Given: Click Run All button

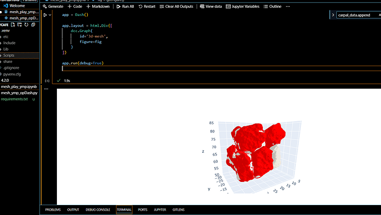Looking at the screenshot, I should click(x=125, y=7).
